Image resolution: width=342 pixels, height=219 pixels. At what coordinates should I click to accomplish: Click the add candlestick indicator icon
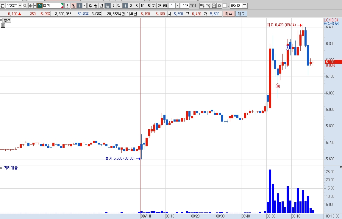[202, 6]
